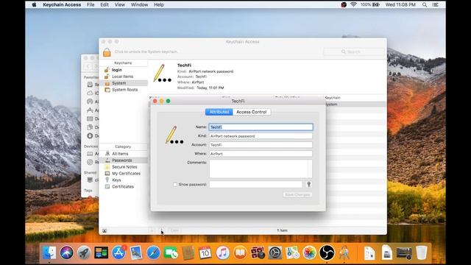Open Finder from the Dock
This screenshot has width=471, height=265.
click(x=49, y=252)
